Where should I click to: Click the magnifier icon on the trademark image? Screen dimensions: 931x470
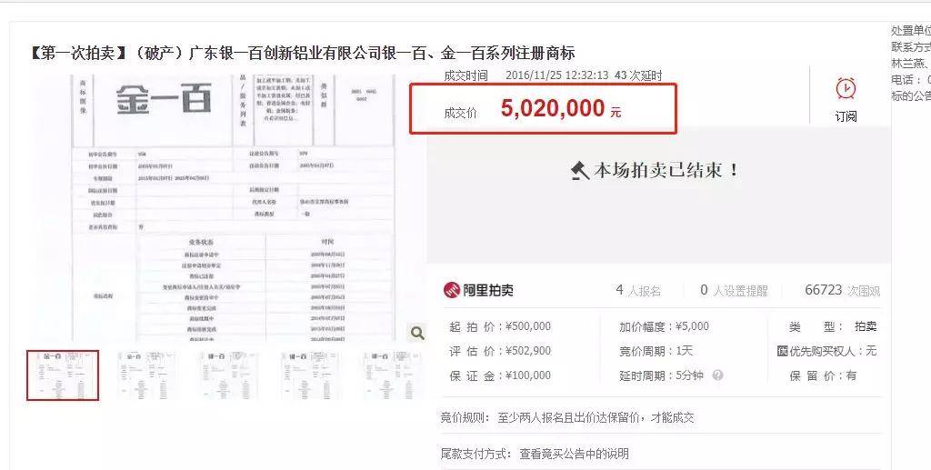tap(417, 333)
